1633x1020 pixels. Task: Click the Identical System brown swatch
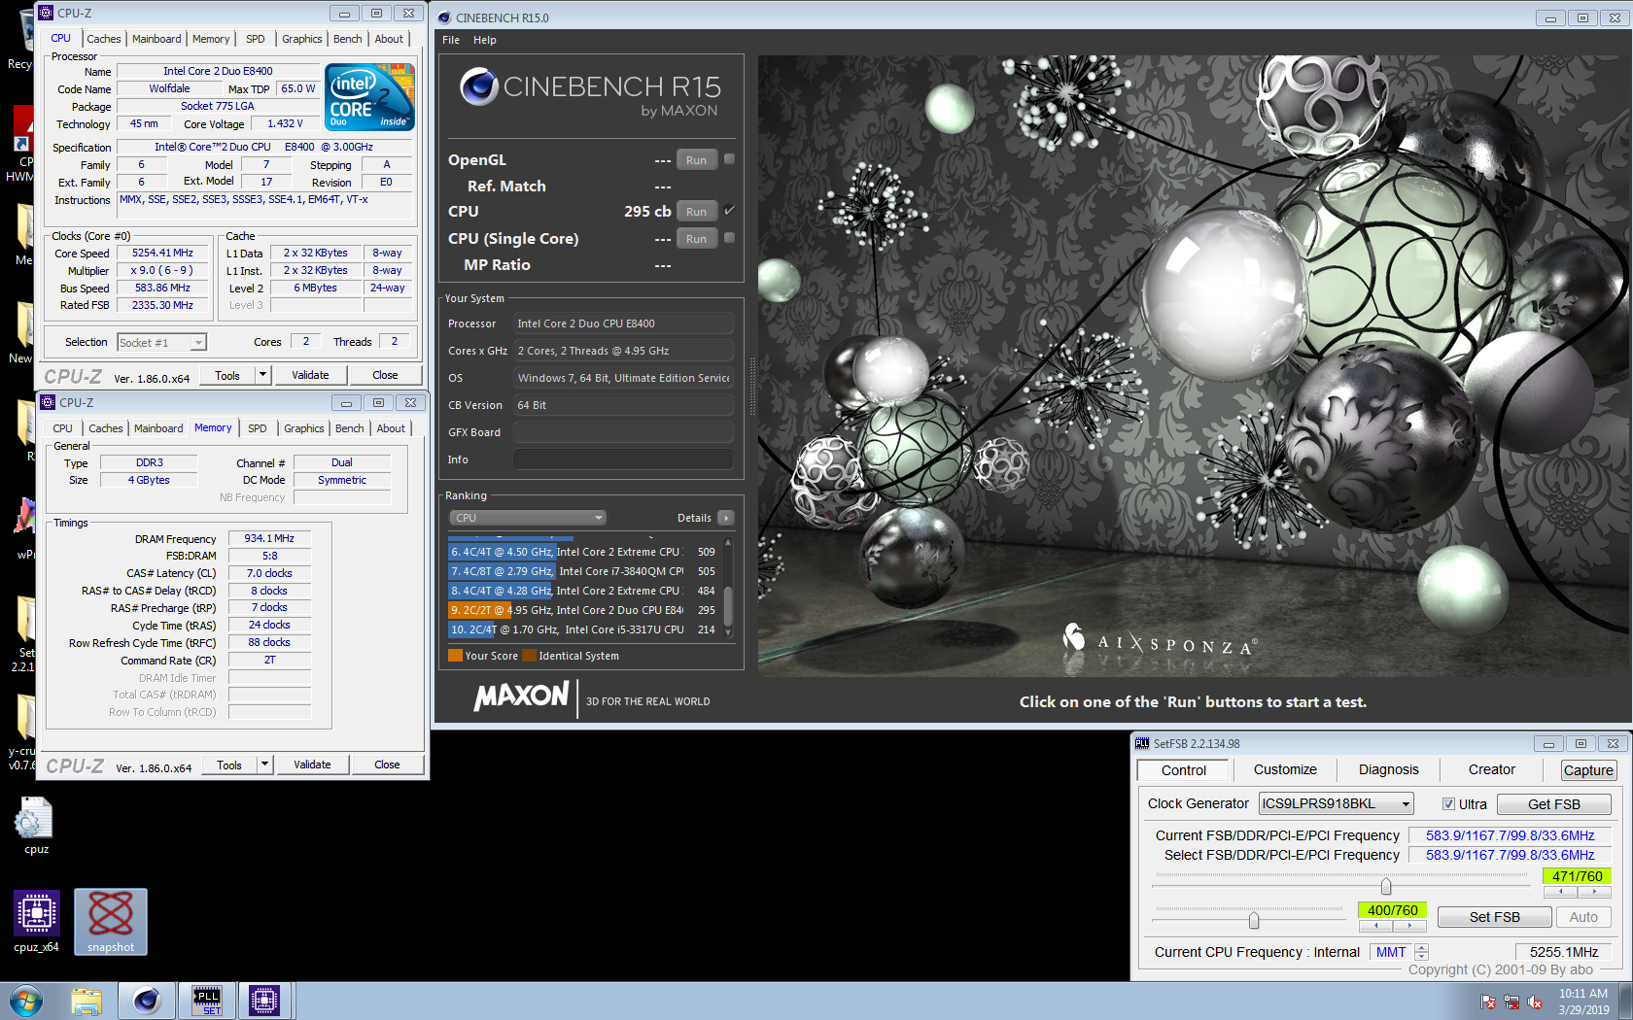(529, 656)
